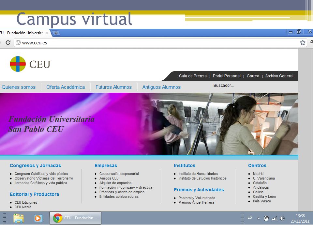Select the Madrid centre link
The width and height of the screenshot is (313, 235).
[258, 174]
